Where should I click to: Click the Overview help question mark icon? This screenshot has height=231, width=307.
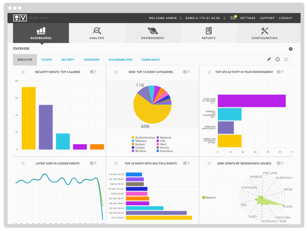click(291, 49)
